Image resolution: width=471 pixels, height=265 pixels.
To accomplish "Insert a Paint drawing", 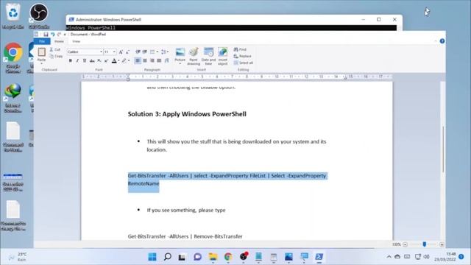I will tap(194, 56).
